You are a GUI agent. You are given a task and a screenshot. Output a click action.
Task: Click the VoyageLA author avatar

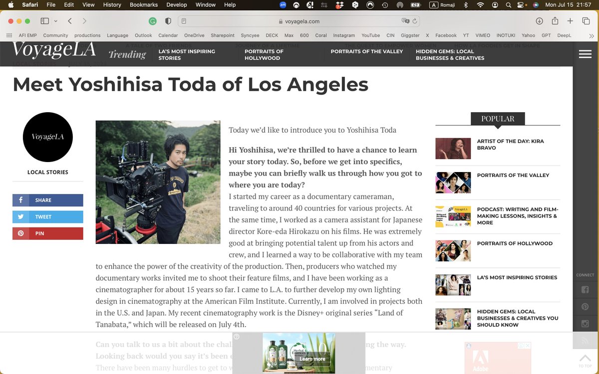click(48, 137)
